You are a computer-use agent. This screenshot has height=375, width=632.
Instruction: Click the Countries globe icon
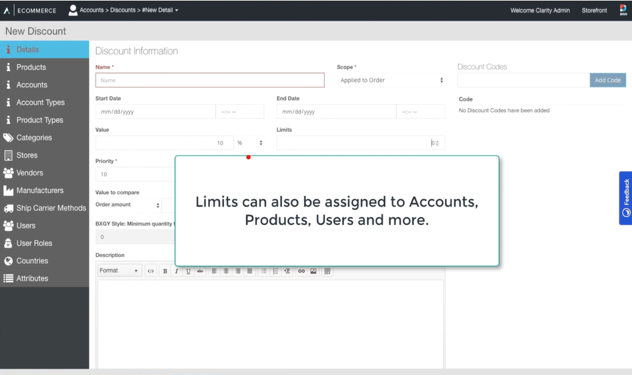8,261
